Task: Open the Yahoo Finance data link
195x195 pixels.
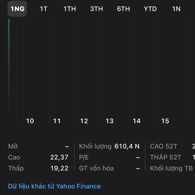Action: (54, 186)
